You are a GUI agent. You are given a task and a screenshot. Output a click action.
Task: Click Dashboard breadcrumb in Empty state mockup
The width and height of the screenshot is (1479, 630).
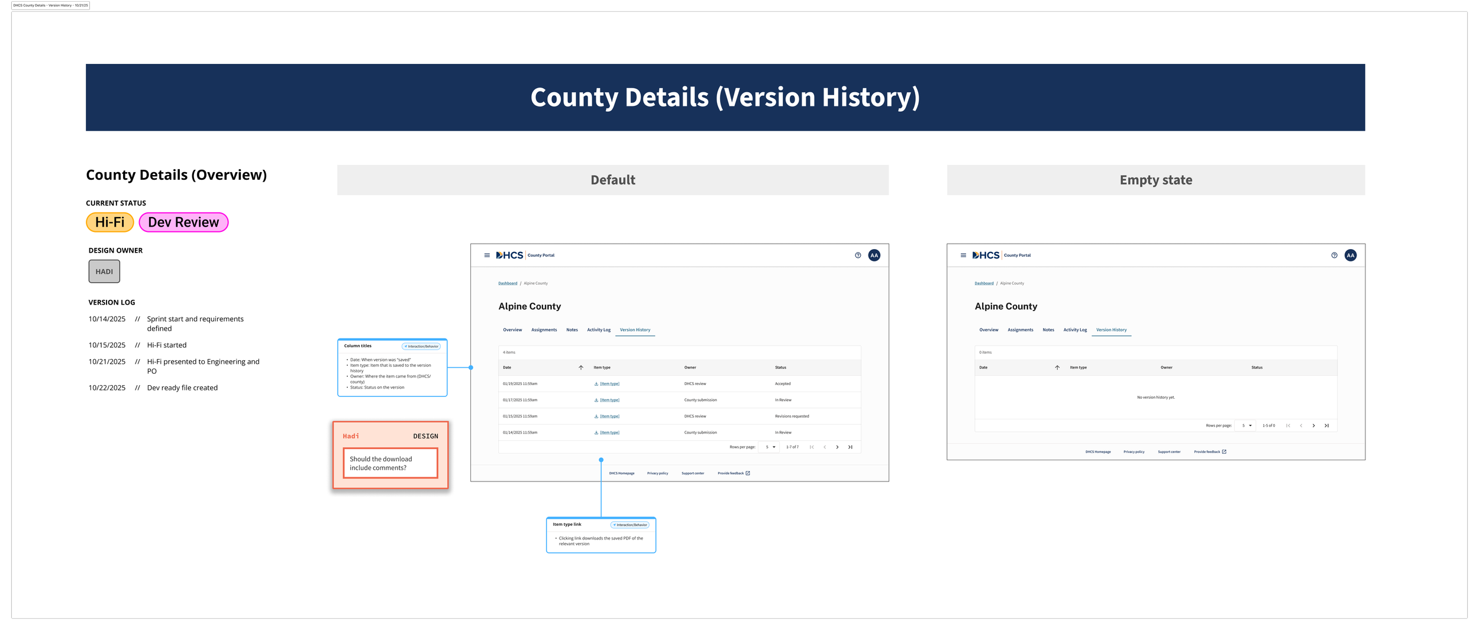(x=984, y=283)
